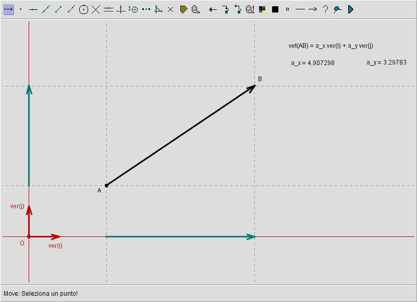The height and width of the screenshot is (302, 417).
Task: Select the Line through two points tool
Action: (46, 9)
